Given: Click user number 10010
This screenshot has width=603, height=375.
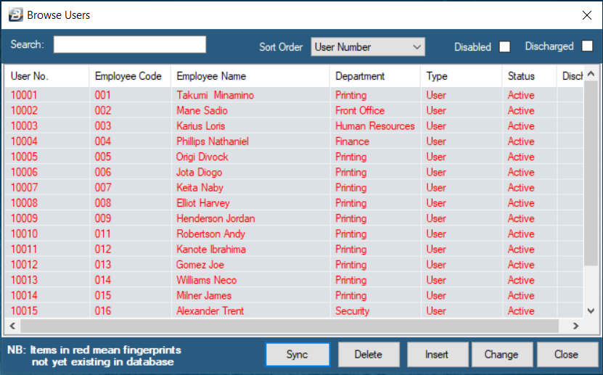Looking at the screenshot, I should (x=24, y=234).
